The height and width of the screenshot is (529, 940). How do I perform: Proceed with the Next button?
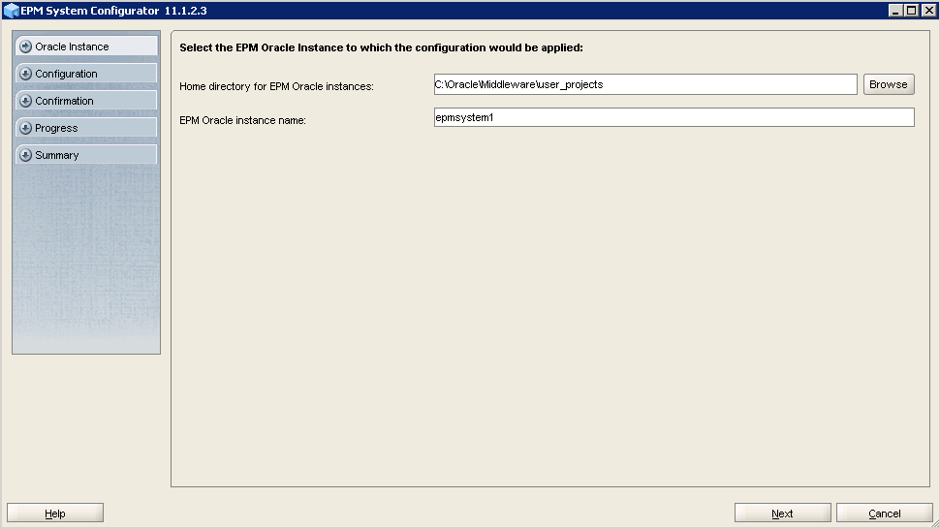(x=782, y=513)
